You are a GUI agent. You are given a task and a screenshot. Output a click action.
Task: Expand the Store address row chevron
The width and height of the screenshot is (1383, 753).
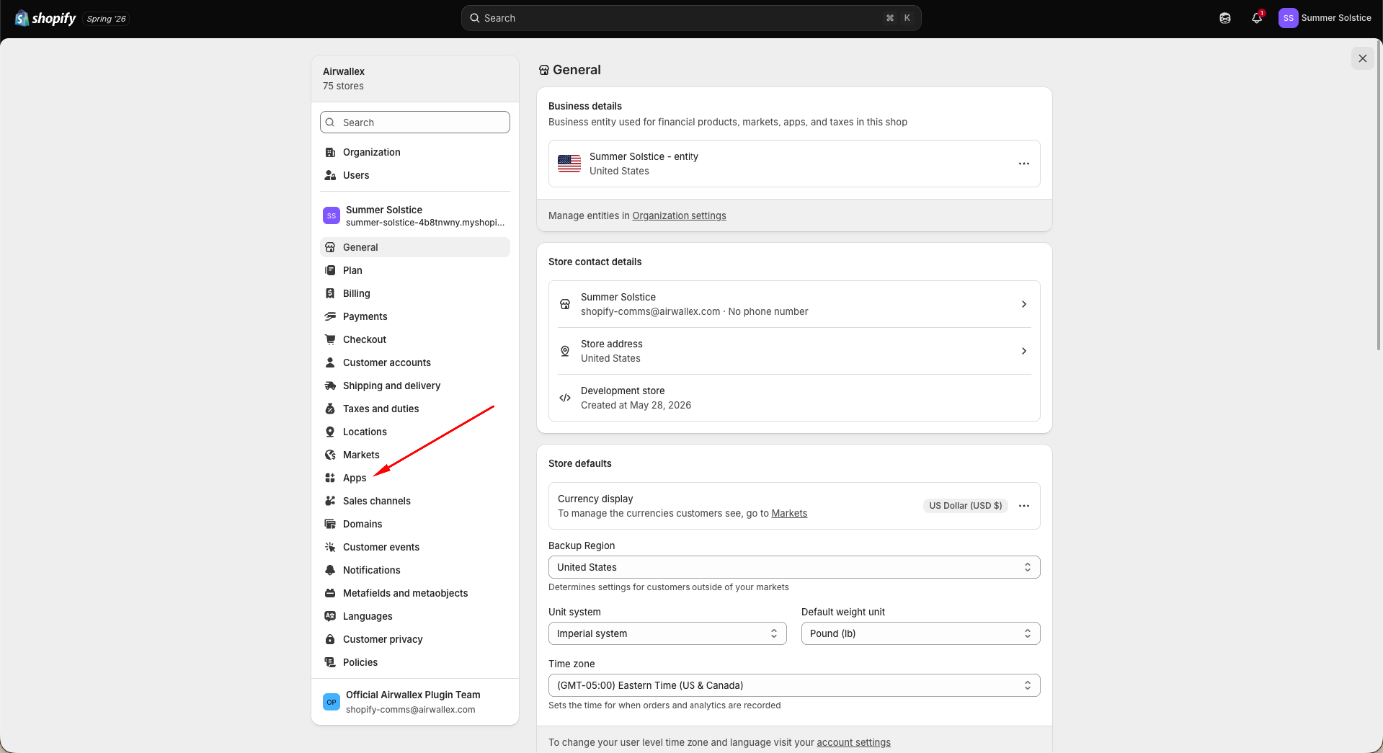click(x=1024, y=351)
